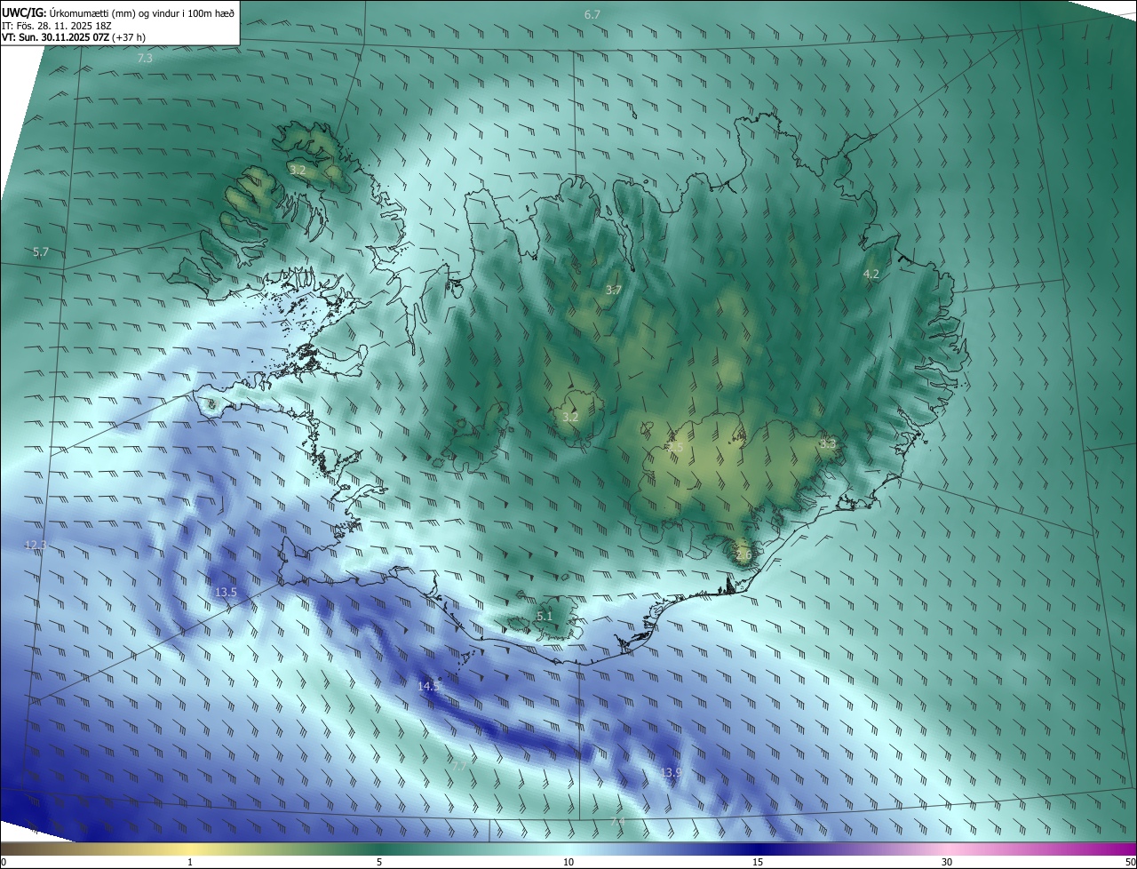Click the 7.4 value label on the map
The width and height of the screenshot is (1137, 869).
pos(617,822)
